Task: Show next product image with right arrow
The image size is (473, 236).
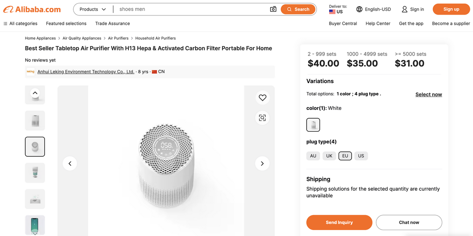Action: click(x=262, y=163)
